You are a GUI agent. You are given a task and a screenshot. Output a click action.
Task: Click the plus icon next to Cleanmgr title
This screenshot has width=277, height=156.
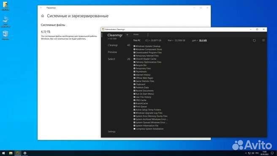click(127, 35)
